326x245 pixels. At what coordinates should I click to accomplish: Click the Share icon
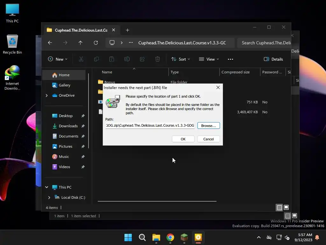[142, 59]
